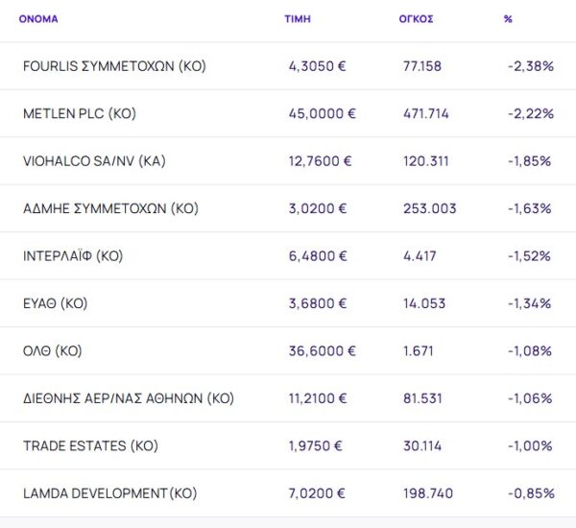Open METLEN PLC (ΚΟ) stock

click(x=80, y=113)
